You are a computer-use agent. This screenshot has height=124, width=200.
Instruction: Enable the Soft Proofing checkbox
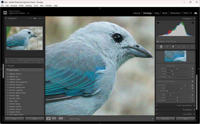click(68, 118)
